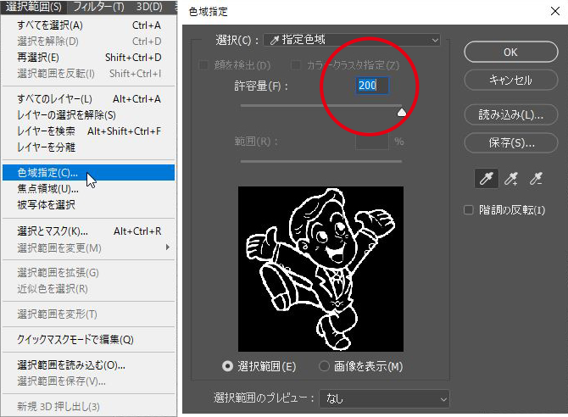Click the OK button
Screen dimensions: 568x417
point(510,53)
